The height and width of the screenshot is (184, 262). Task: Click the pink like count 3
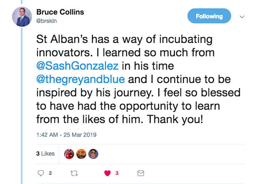(117, 173)
